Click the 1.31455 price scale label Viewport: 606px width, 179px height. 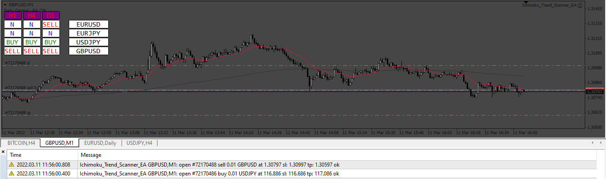coord(594,9)
